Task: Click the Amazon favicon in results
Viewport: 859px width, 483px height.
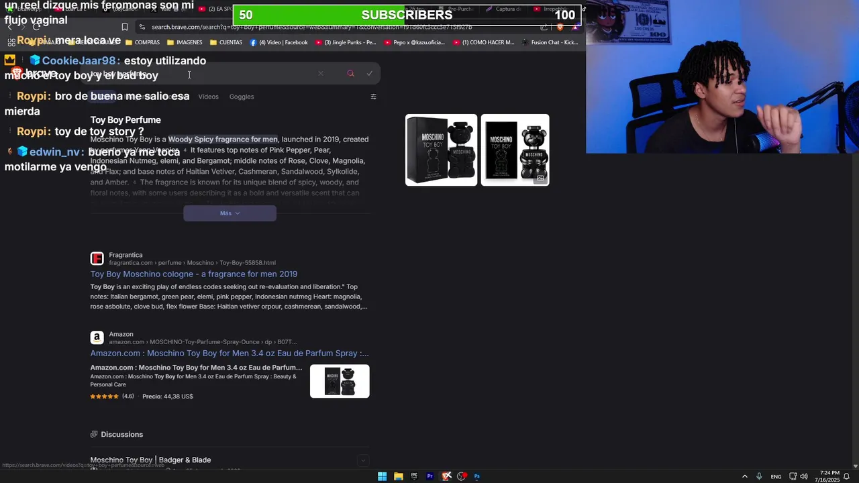Action: pos(97,337)
